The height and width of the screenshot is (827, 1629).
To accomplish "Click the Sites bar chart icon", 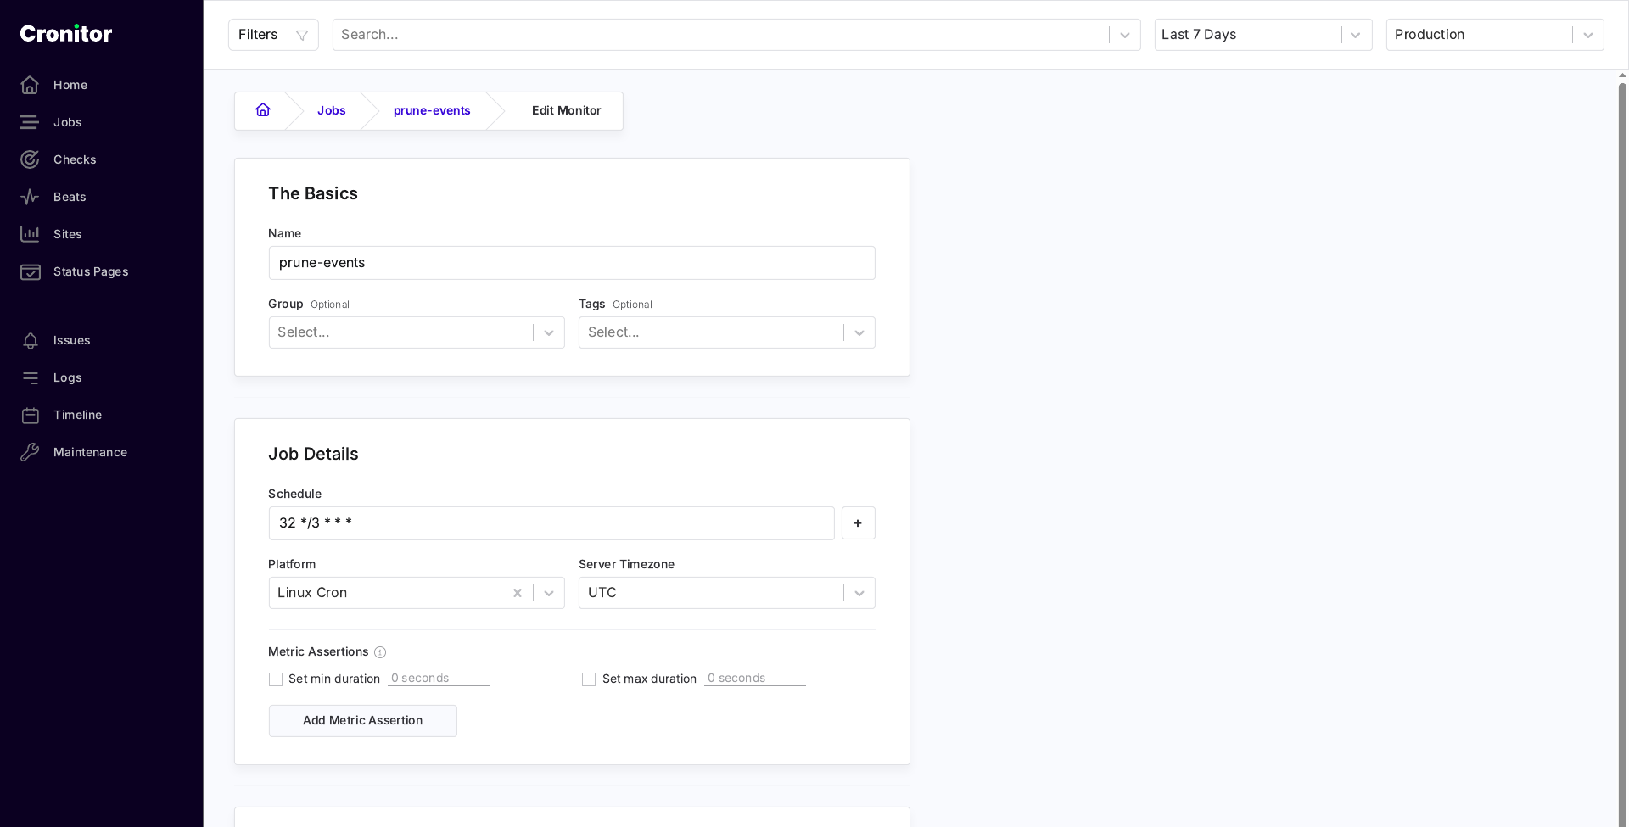I will coord(30,234).
